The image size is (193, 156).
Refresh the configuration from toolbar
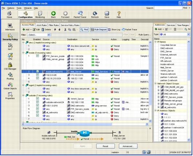[95, 15]
